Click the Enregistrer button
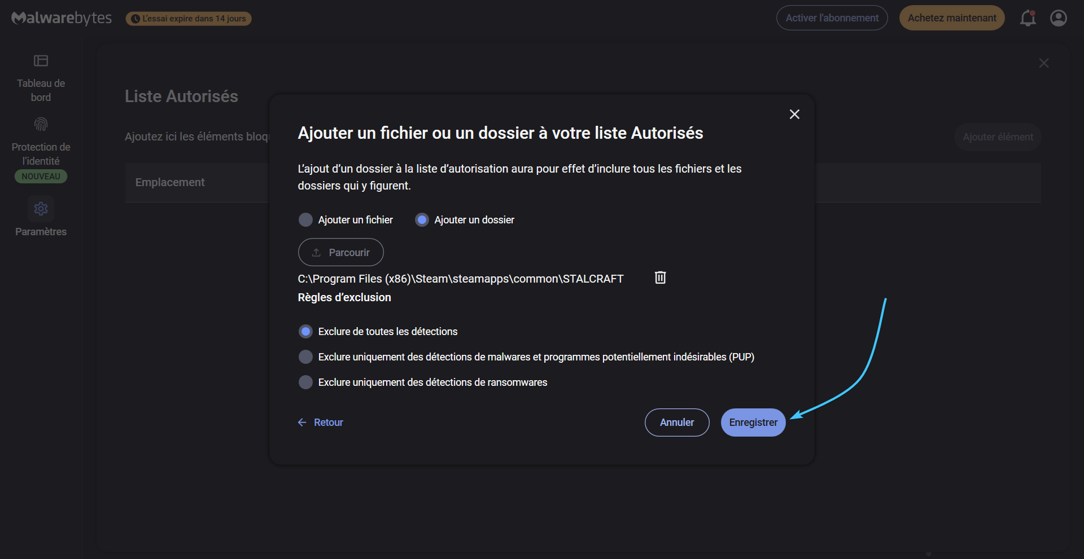 [x=753, y=422]
